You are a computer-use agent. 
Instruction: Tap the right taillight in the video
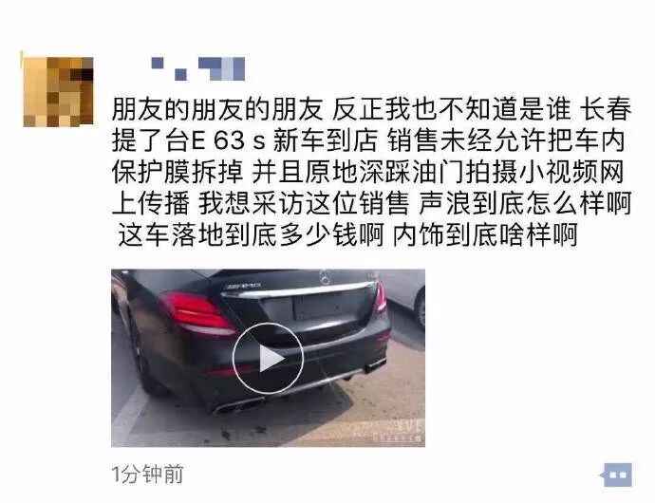380,297
